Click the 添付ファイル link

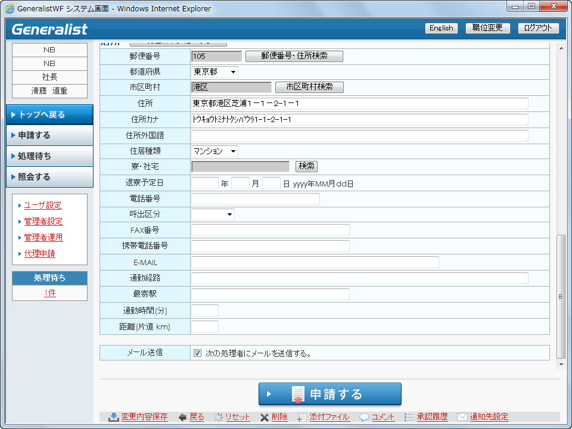[x=329, y=417]
